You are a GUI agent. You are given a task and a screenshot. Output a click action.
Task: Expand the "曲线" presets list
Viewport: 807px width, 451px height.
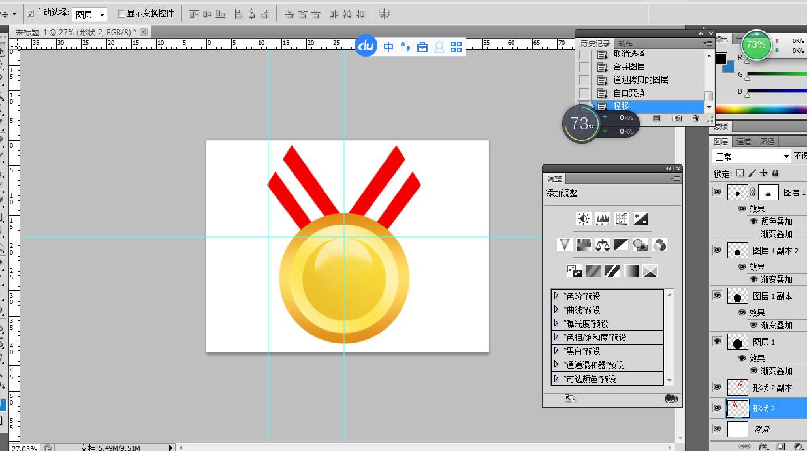[x=556, y=310]
